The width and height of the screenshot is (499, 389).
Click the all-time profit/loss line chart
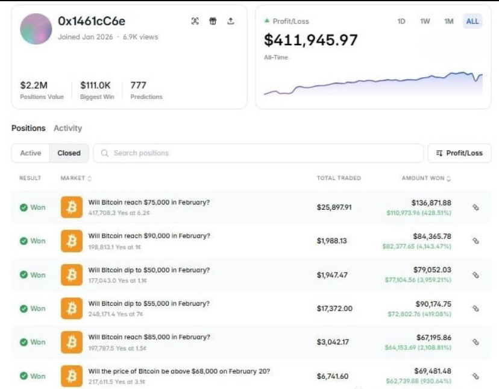pyautogui.click(x=373, y=83)
